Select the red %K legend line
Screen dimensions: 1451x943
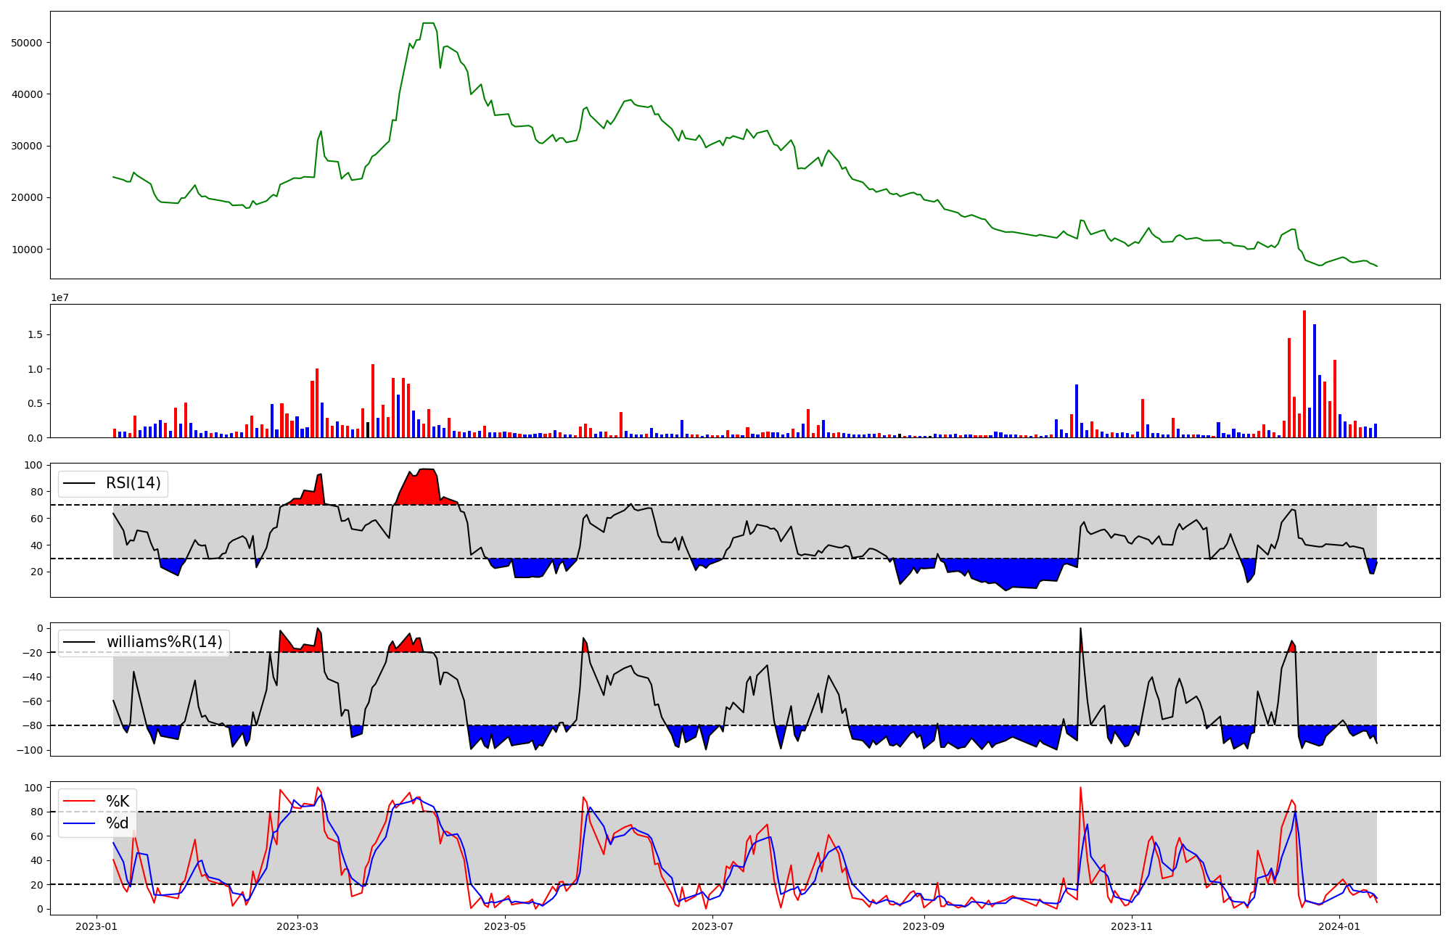click(79, 802)
